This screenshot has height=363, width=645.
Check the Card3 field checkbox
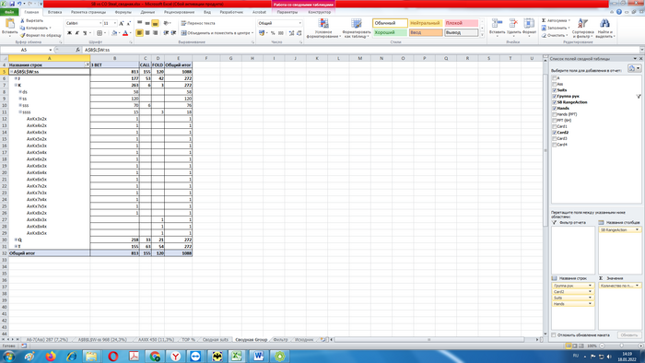(x=555, y=138)
